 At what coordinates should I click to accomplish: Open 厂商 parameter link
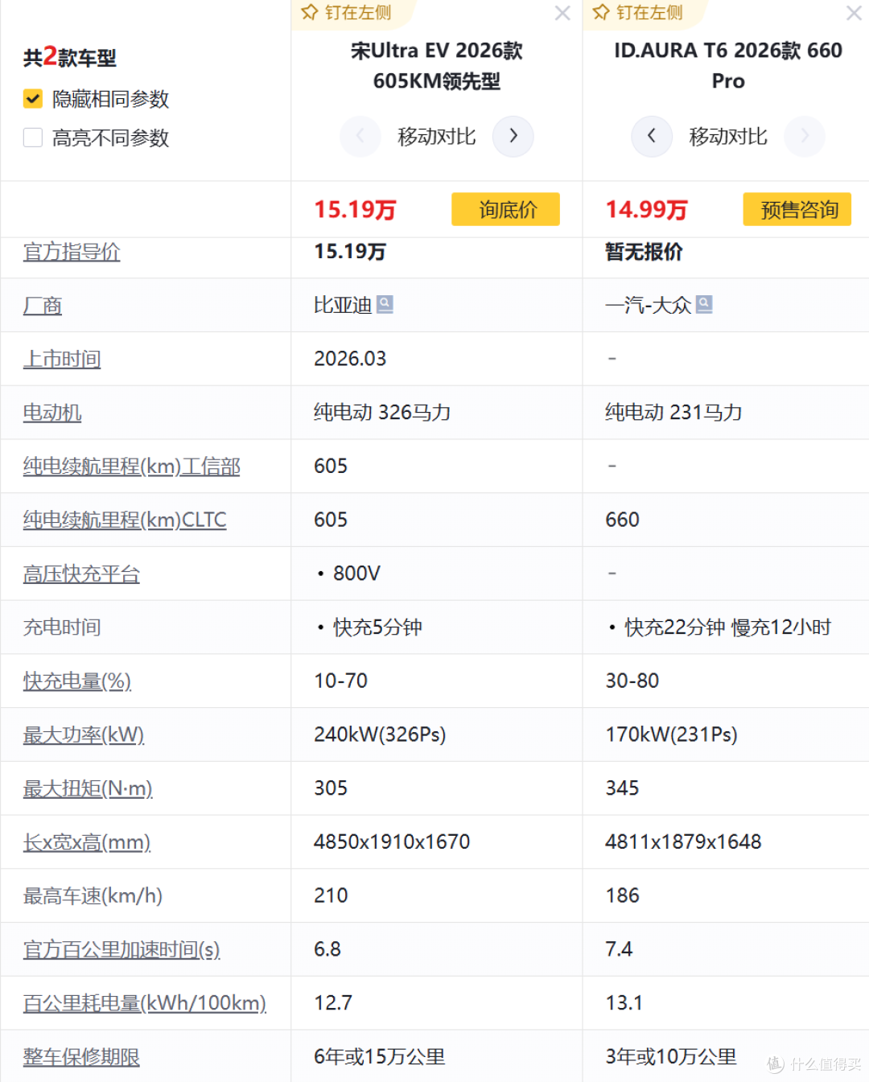[x=43, y=306]
